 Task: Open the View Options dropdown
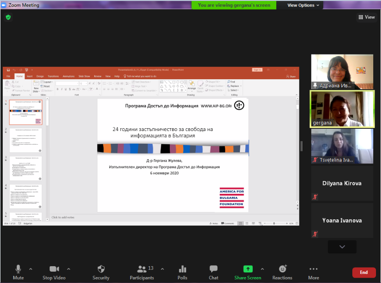[303, 5]
